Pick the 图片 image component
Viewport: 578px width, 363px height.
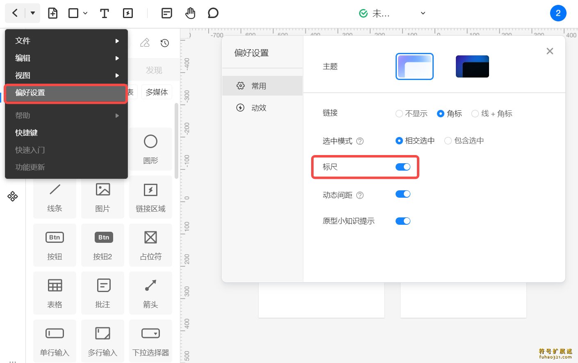pos(102,197)
